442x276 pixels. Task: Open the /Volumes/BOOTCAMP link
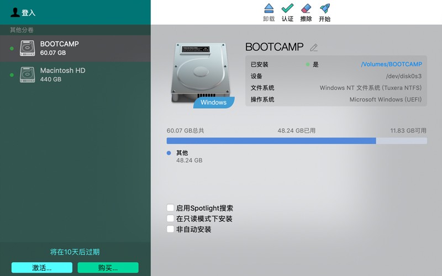(x=391, y=64)
